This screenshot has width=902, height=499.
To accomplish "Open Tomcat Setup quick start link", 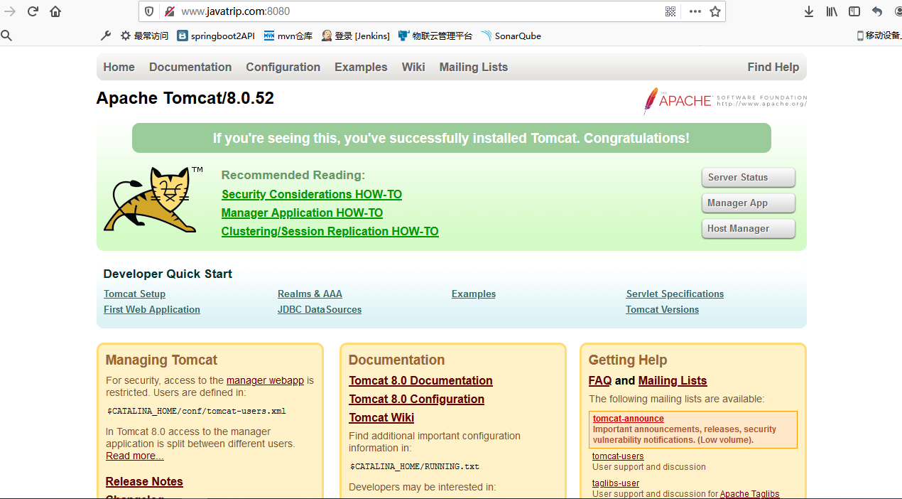I will click(x=134, y=294).
